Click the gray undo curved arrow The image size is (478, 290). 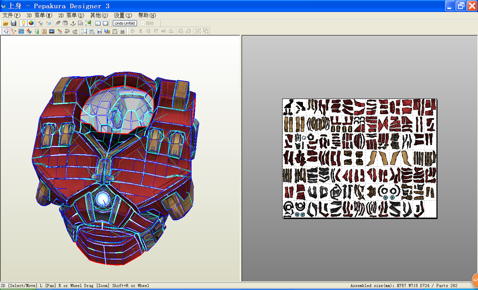tap(67, 31)
